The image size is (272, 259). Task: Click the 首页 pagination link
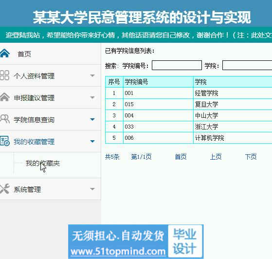181,157
